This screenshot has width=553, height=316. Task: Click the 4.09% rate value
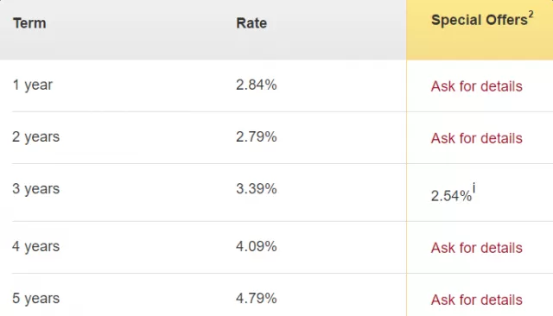(x=257, y=246)
